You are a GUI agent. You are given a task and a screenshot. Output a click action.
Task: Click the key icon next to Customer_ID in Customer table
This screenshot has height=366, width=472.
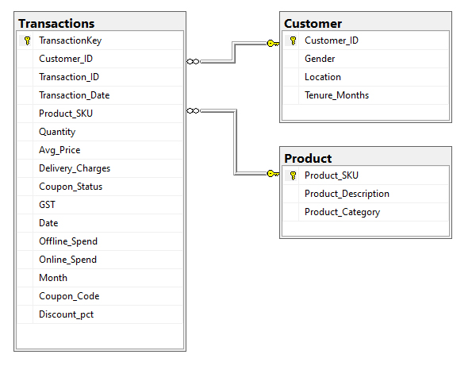(x=293, y=40)
